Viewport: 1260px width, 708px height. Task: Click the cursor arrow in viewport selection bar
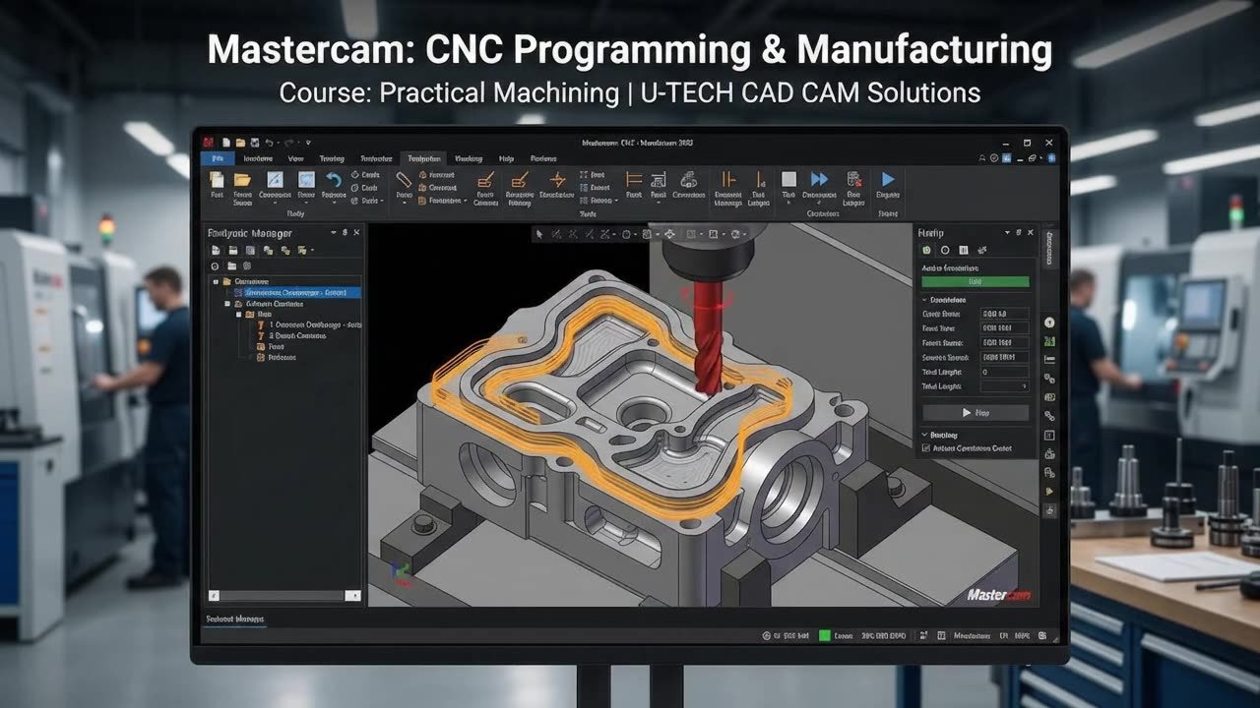point(540,235)
